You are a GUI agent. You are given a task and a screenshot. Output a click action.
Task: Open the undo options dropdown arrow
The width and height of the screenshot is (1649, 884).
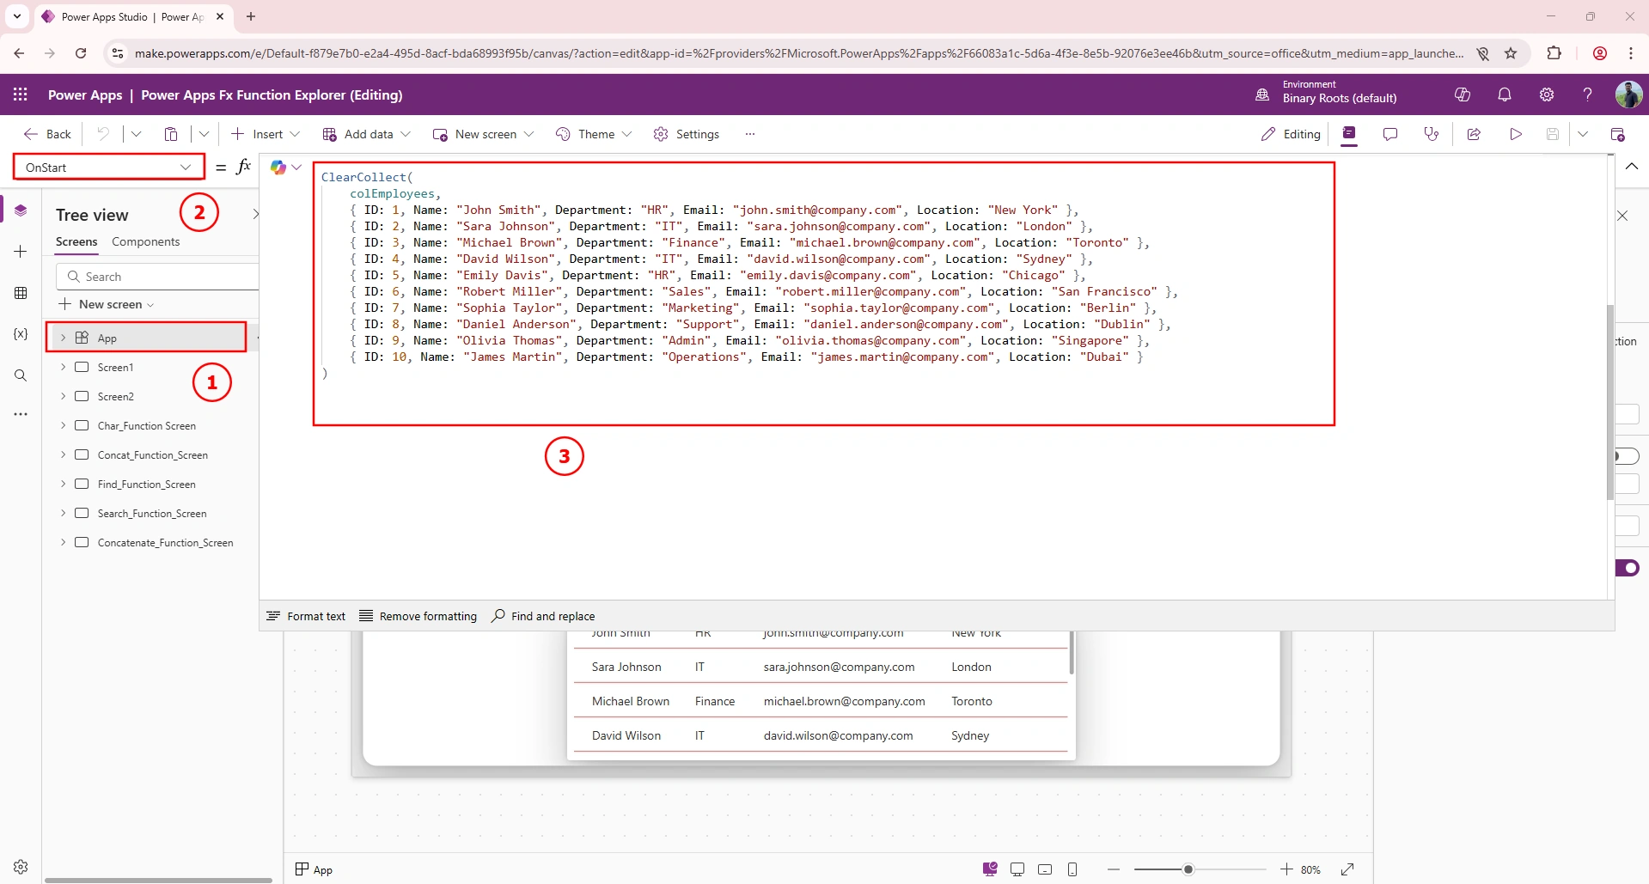click(136, 134)
